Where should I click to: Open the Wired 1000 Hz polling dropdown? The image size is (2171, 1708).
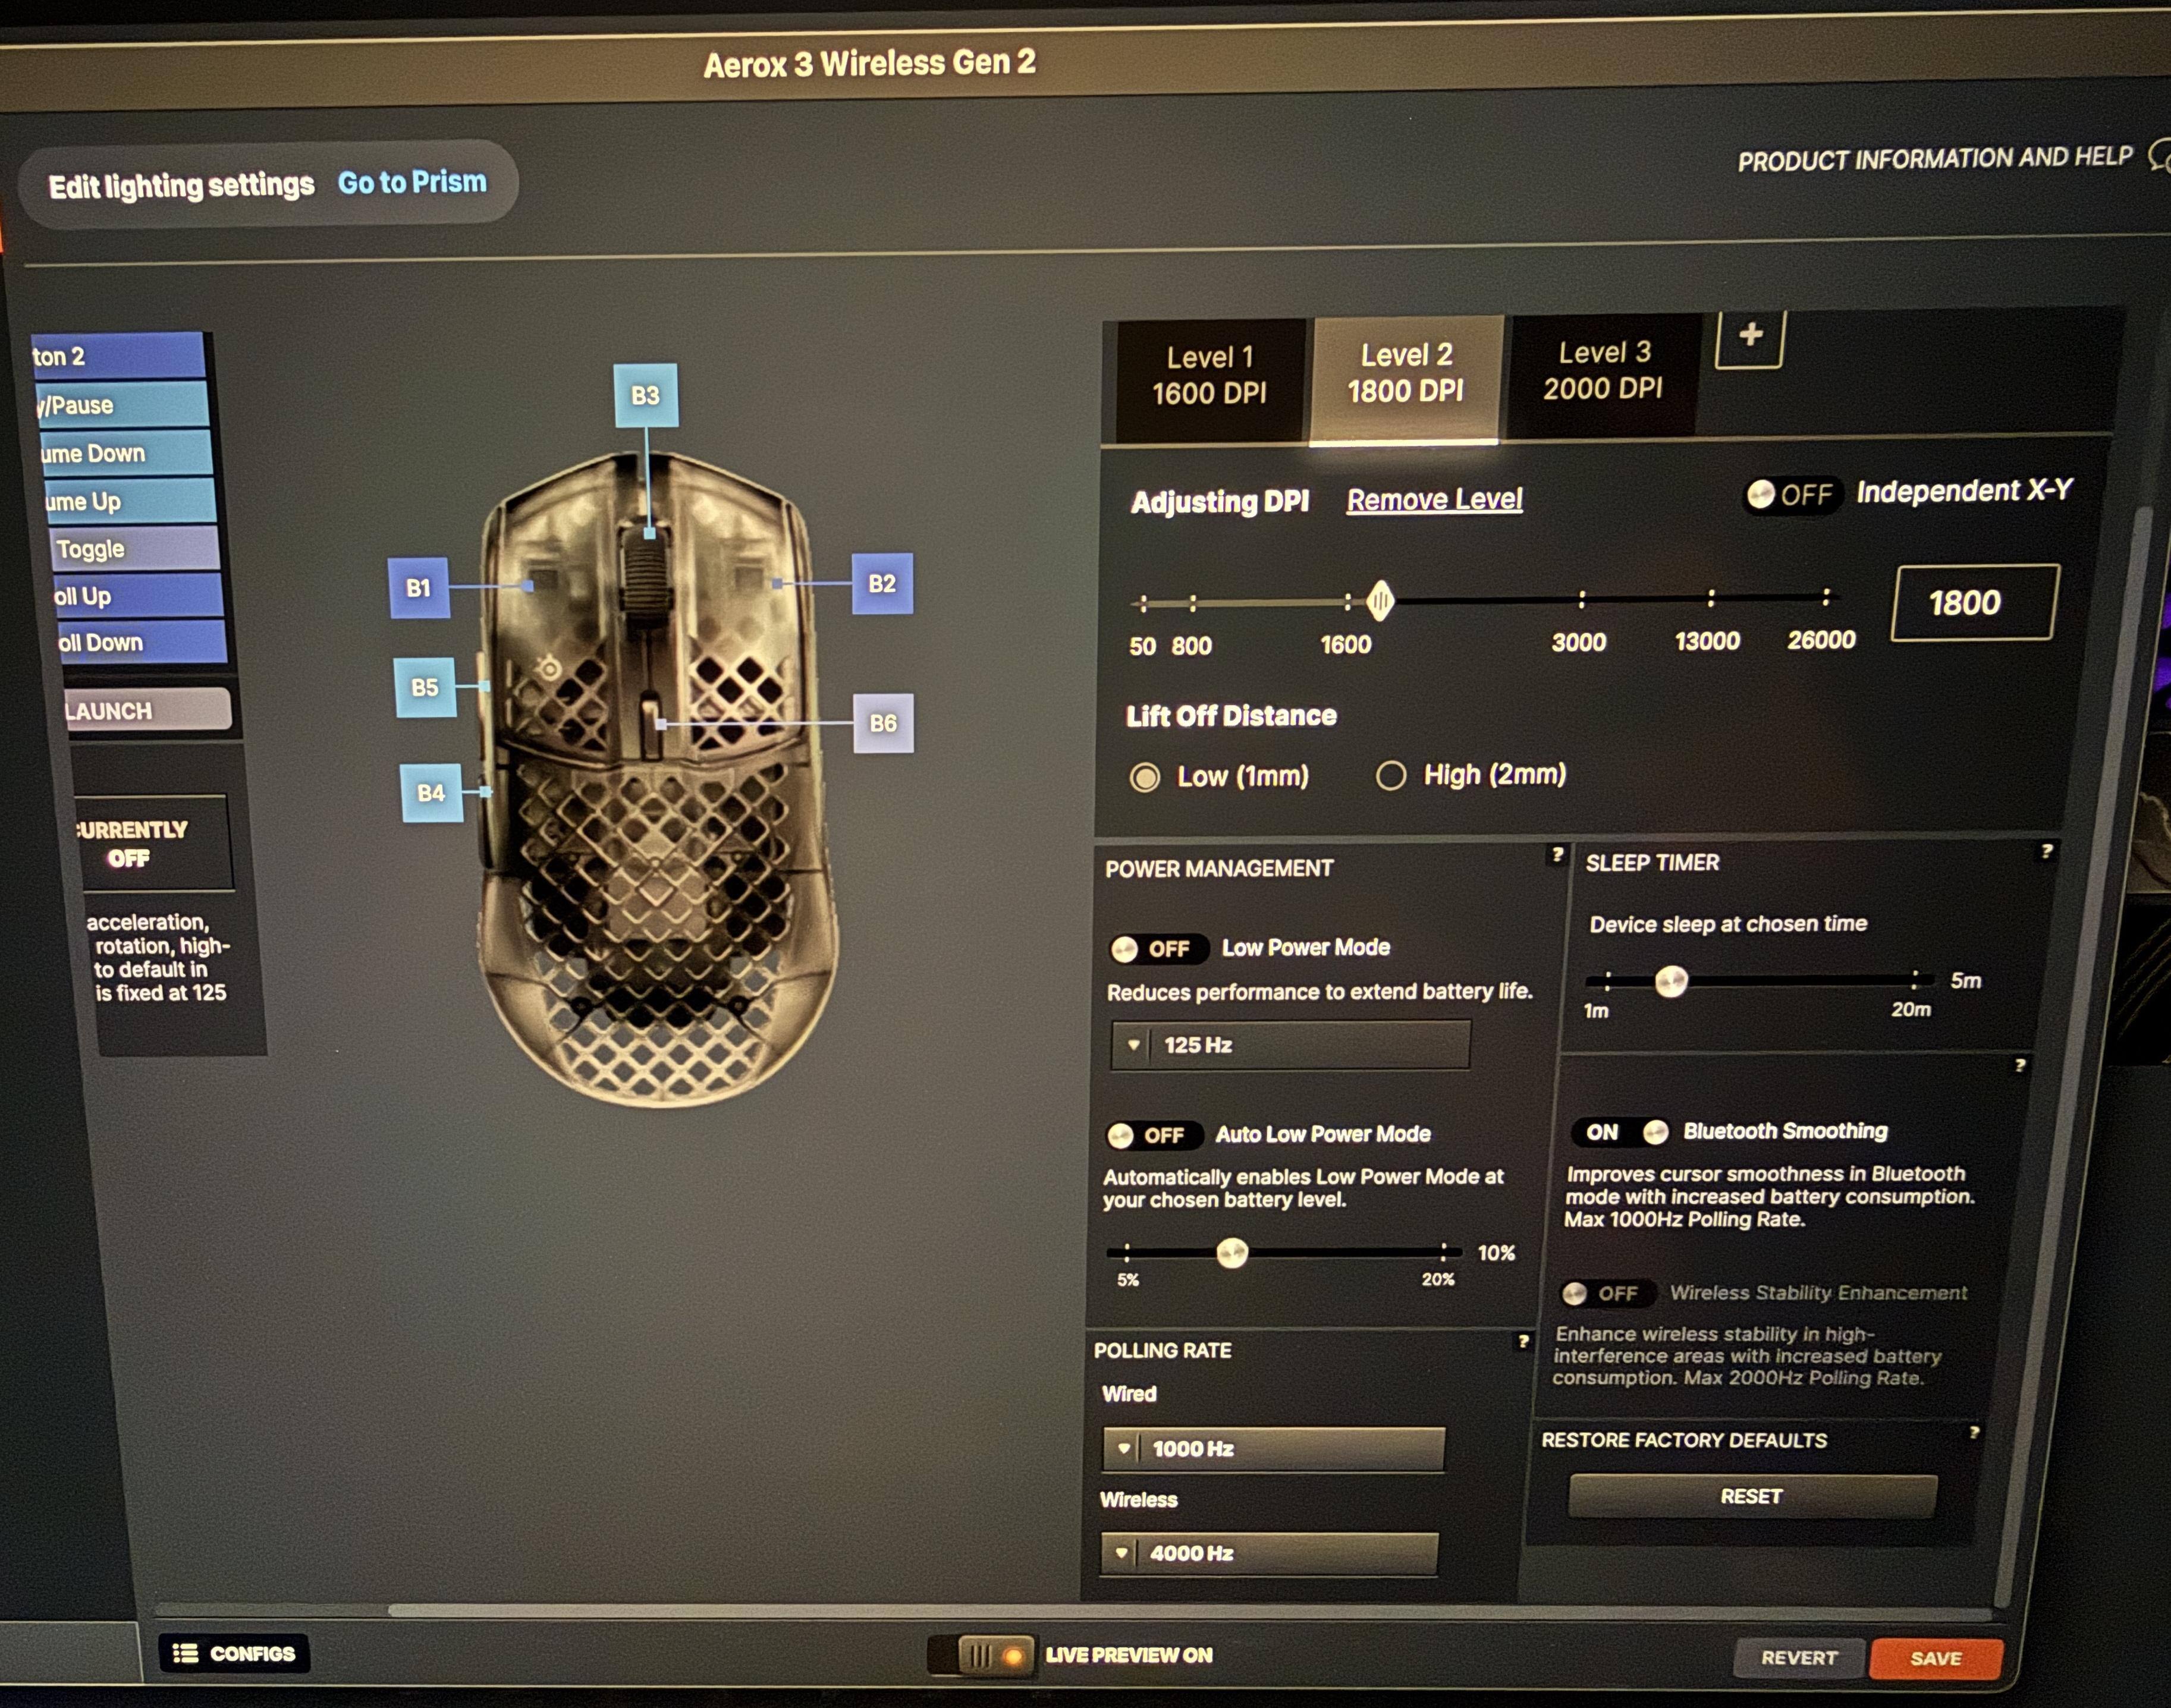coord(1273,1448)
